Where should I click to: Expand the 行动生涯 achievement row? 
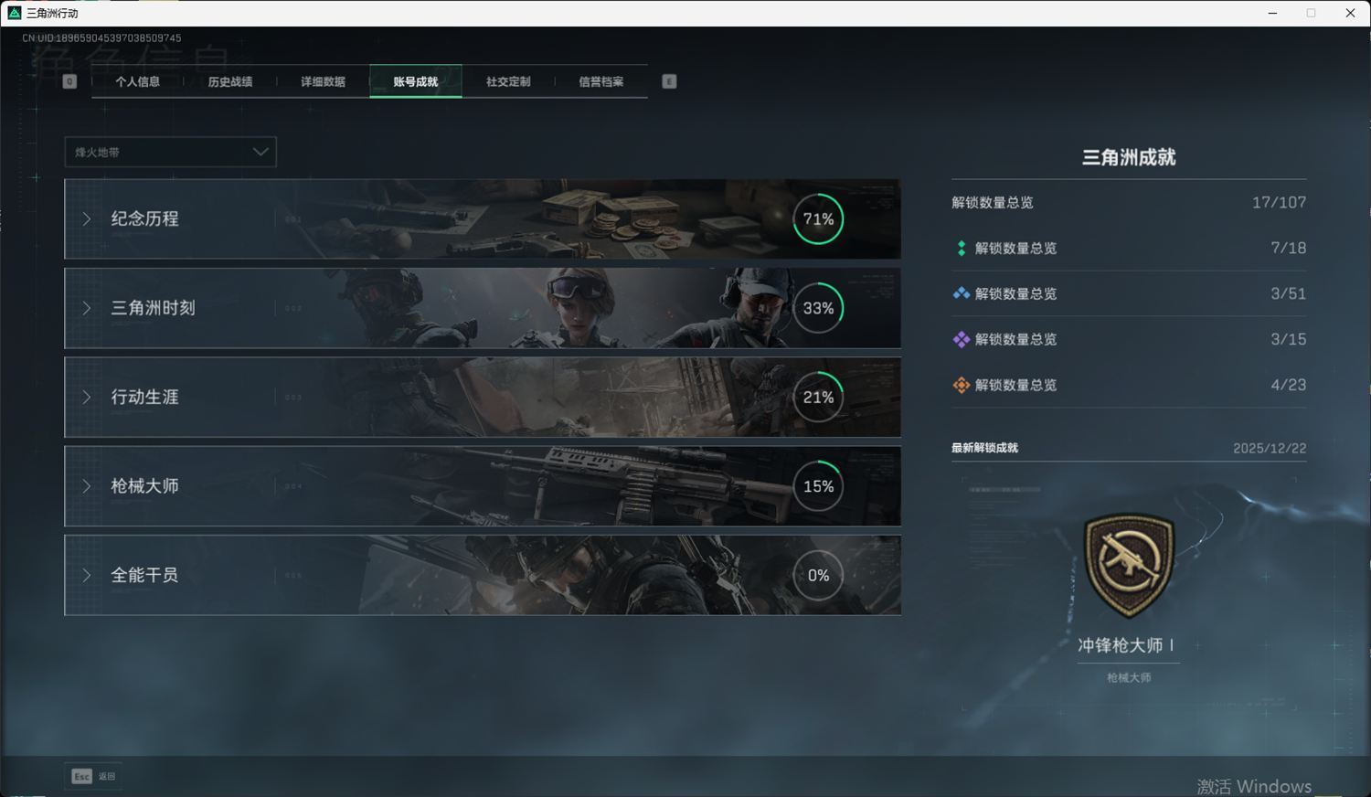[x=144, y=398]
